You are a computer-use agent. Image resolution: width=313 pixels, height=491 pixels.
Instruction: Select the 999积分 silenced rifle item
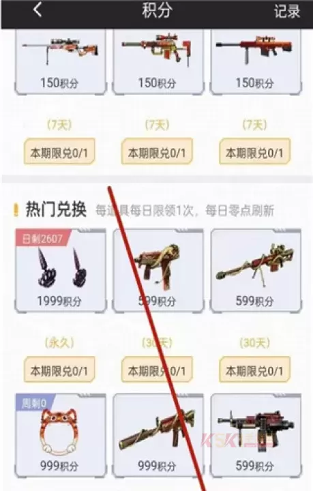pyautogui.click(x=158, y=435)
